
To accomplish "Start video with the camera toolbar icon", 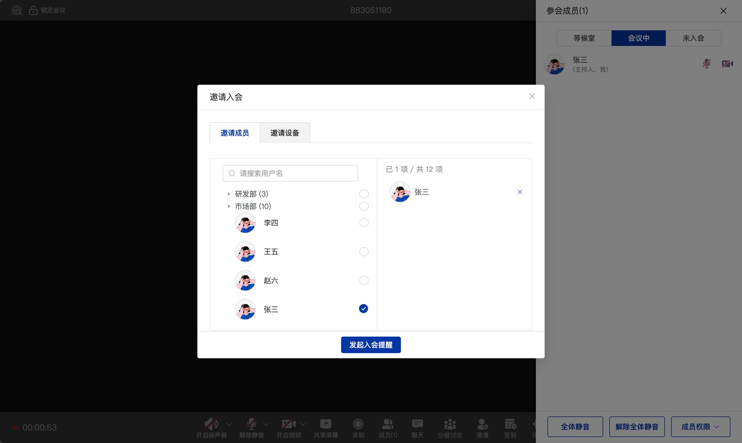I will click(288, 424).
